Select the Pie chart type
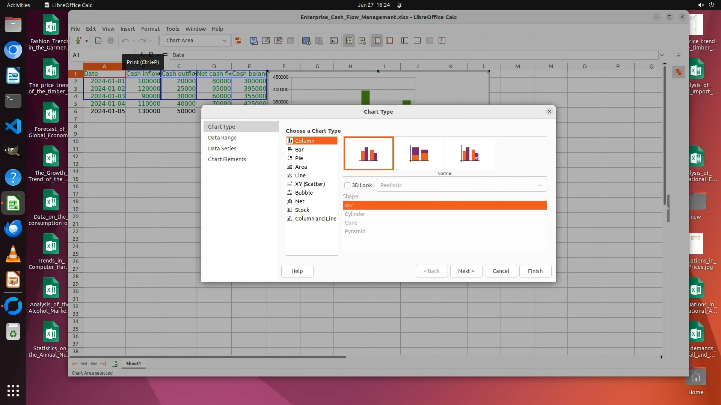This screenshot has height=405, width=721. coord(299,158)
